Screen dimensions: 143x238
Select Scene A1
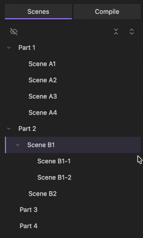coord(42,64)
